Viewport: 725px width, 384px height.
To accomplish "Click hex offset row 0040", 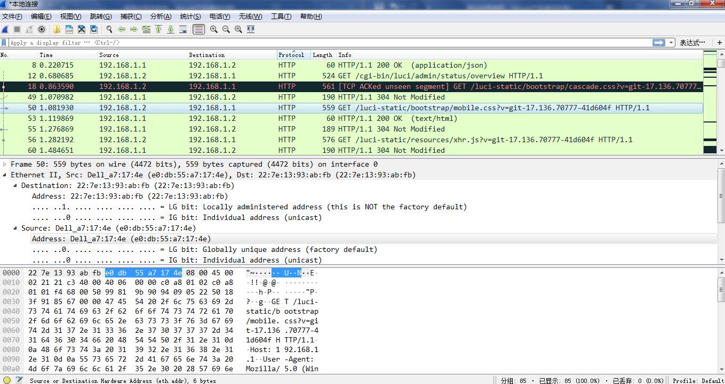I will pos(11,311).
